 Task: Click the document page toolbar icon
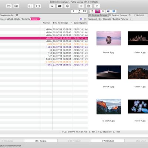point(89,6)
